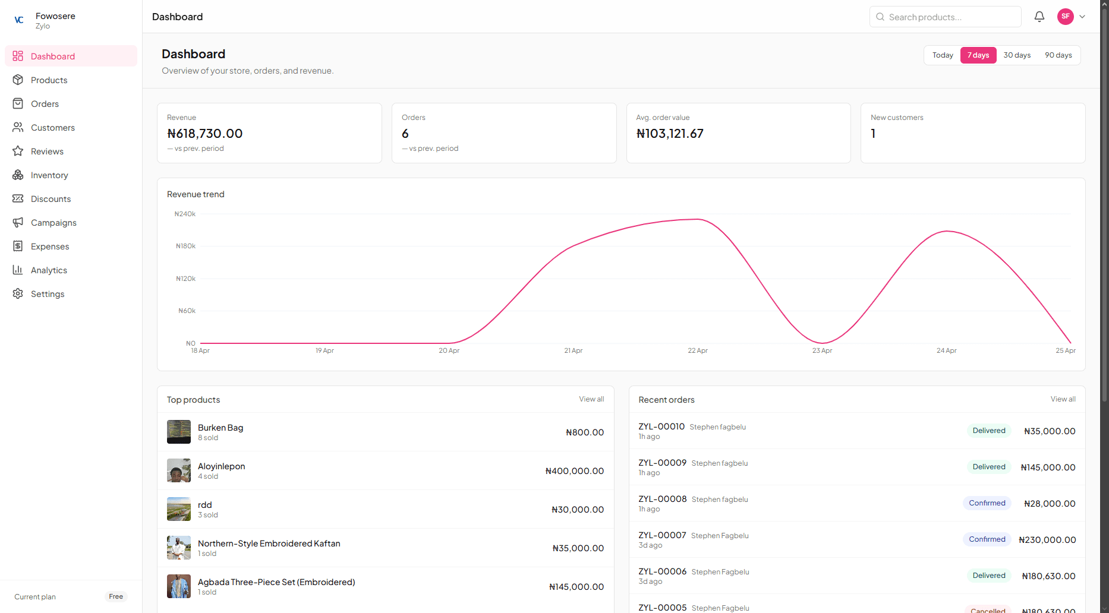The width and height of the screenshot is (1109, 613).
Task: Click the Avg. order value ₦103,121.67
Action: pos(670,134)
